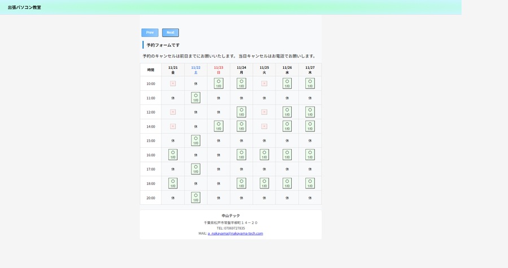
Task: Book the 11/25 16:00 available slot
Action: pos(264,155)
